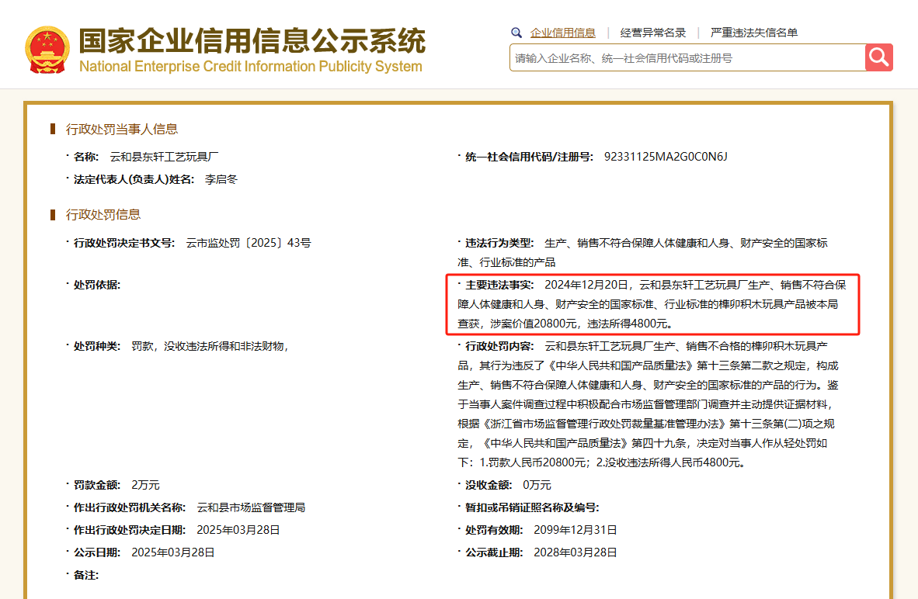
Task: Click the 行政处罚决定书文号 label
Action: (x=123, y=243)
